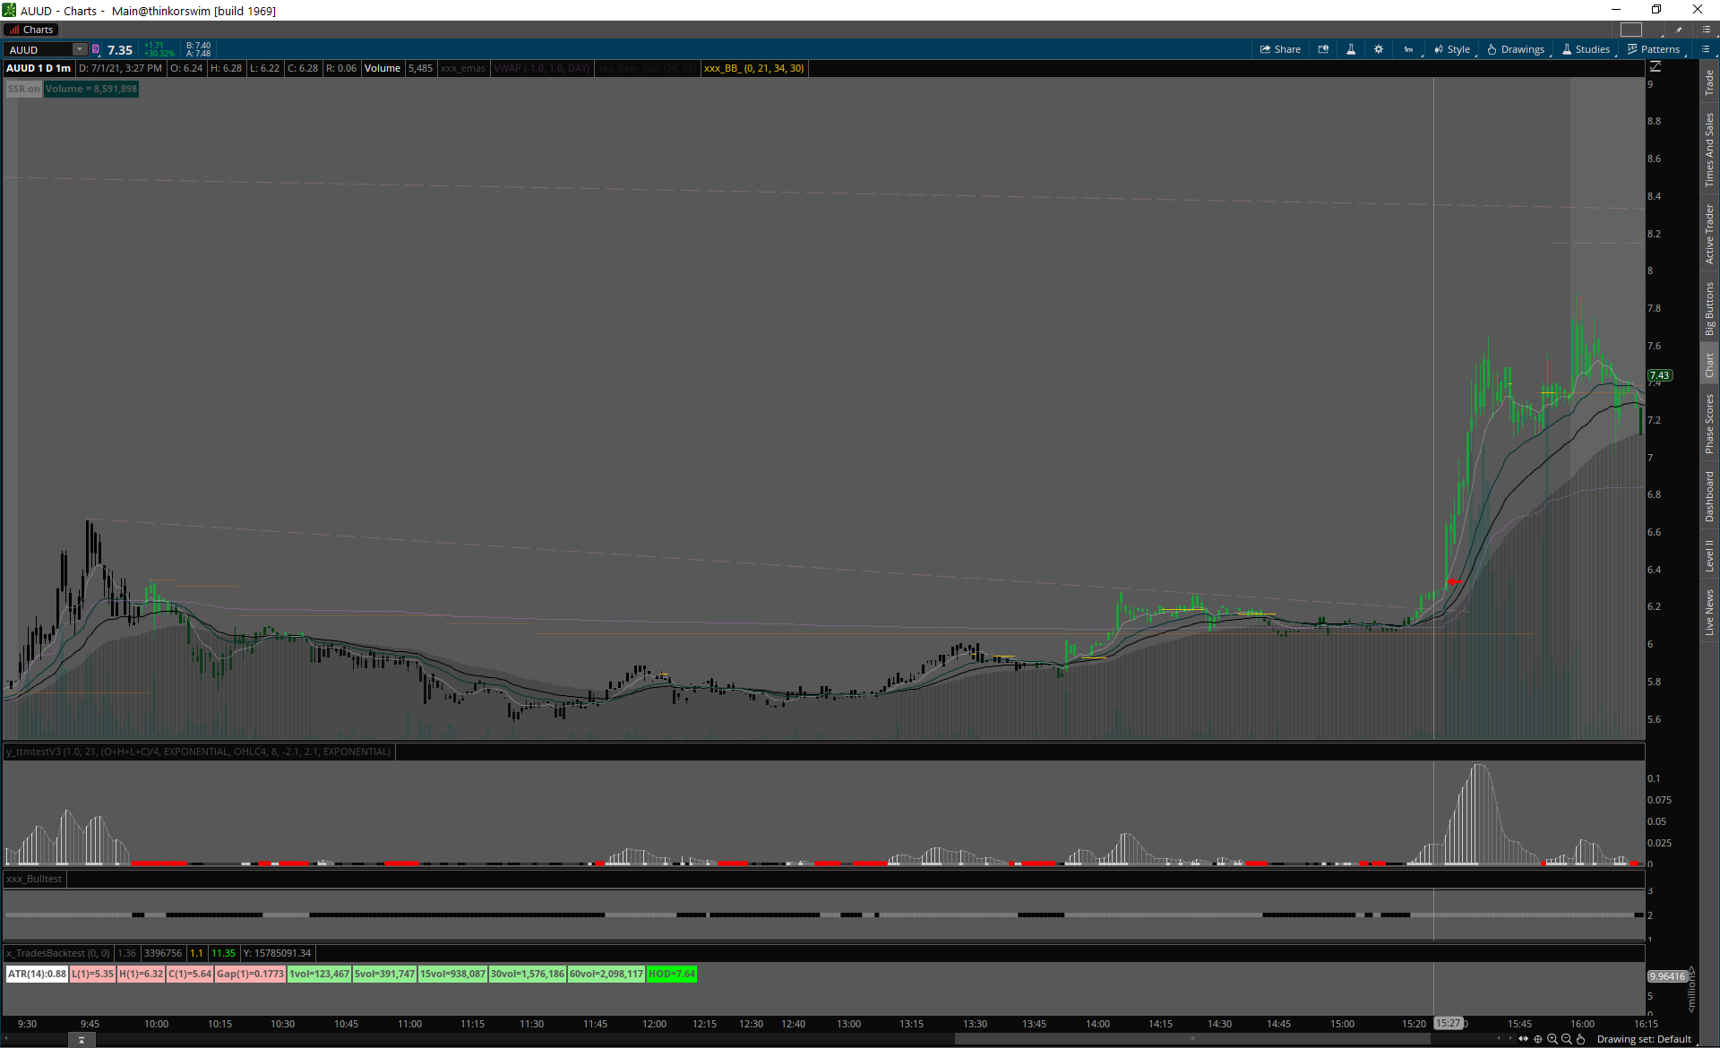Toggle the purple clipboard link color square
Viewport: 1720px width, 1048px height.
tap(96, 49)
